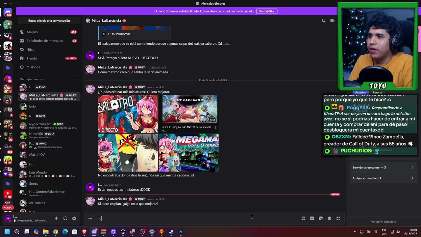Open the Plants vs Zombies server icon
The image size is (421, 237).
(x=8, y=25)
